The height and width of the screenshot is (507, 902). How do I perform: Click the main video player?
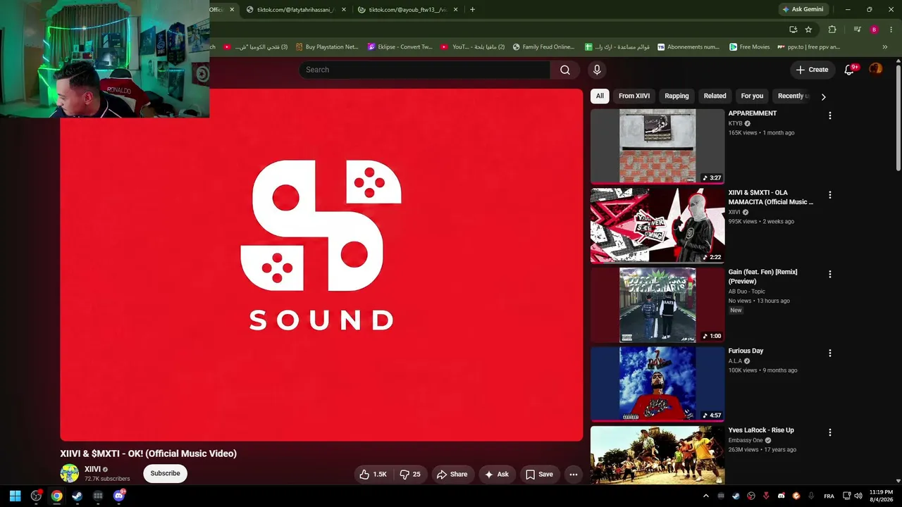click(x=321, y=265)
